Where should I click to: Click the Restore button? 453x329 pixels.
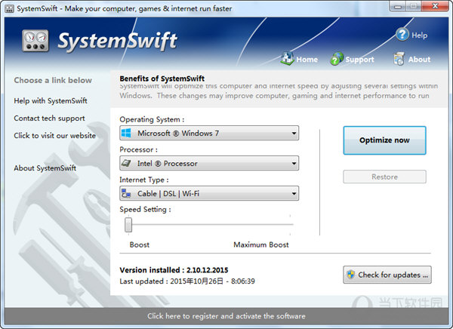(x=384, y=177)
